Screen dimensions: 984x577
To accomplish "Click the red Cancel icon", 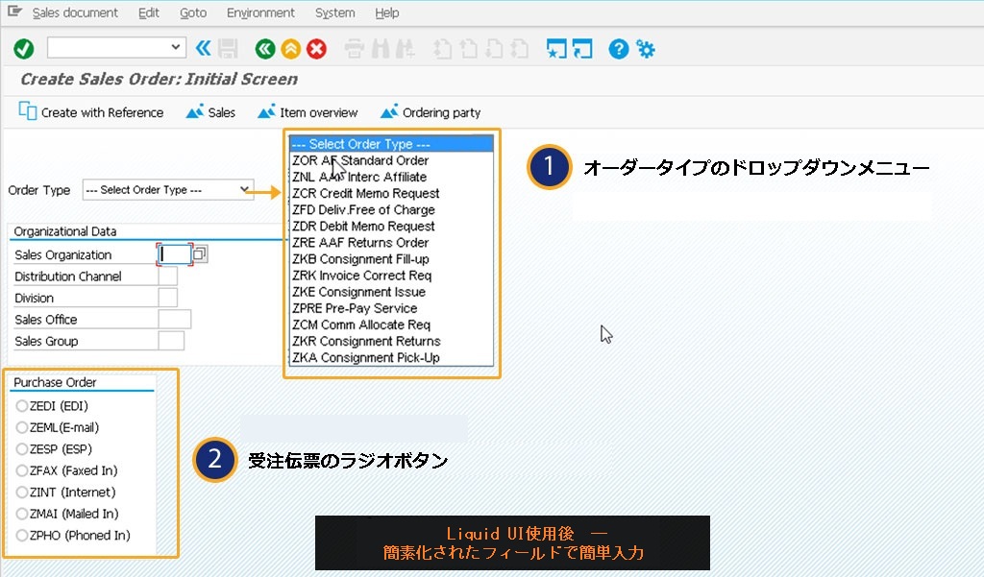I will [316, 48].
